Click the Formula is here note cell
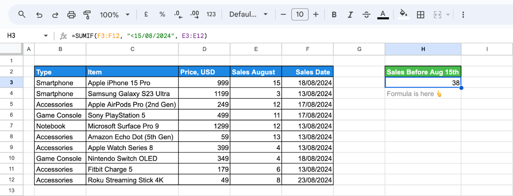 click(x=423, y=93)
